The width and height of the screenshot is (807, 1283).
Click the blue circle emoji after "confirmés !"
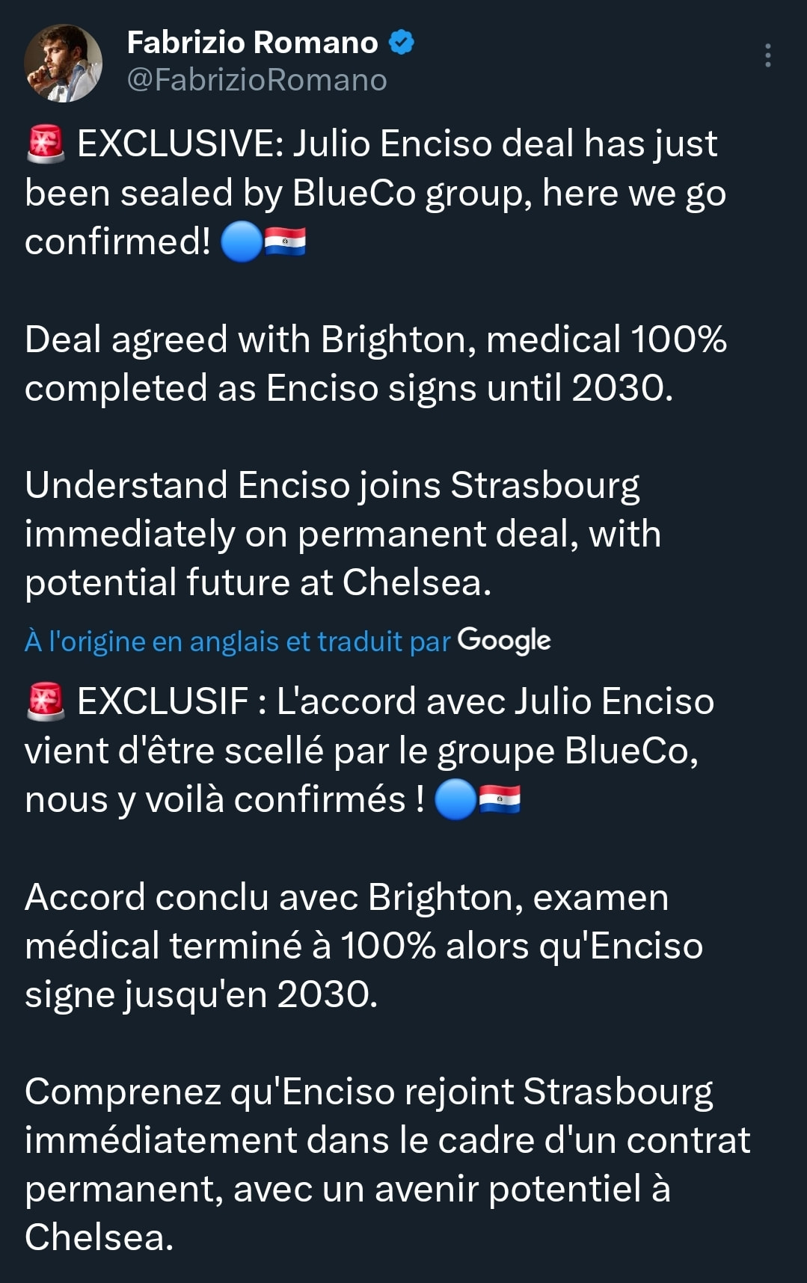click(455, 799)
